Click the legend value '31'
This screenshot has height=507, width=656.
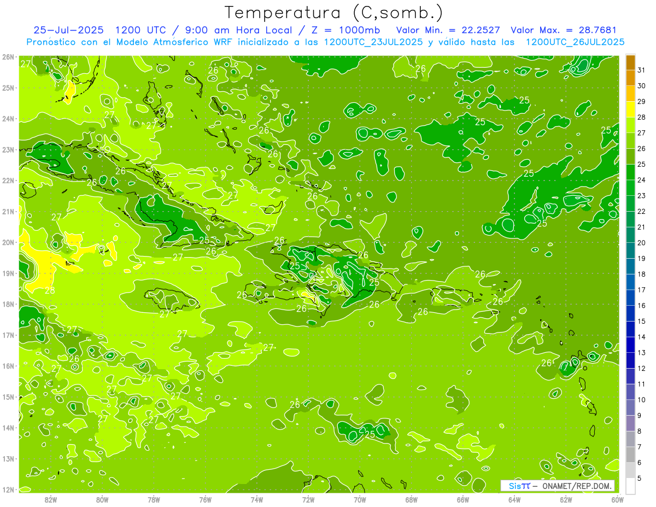642,70
